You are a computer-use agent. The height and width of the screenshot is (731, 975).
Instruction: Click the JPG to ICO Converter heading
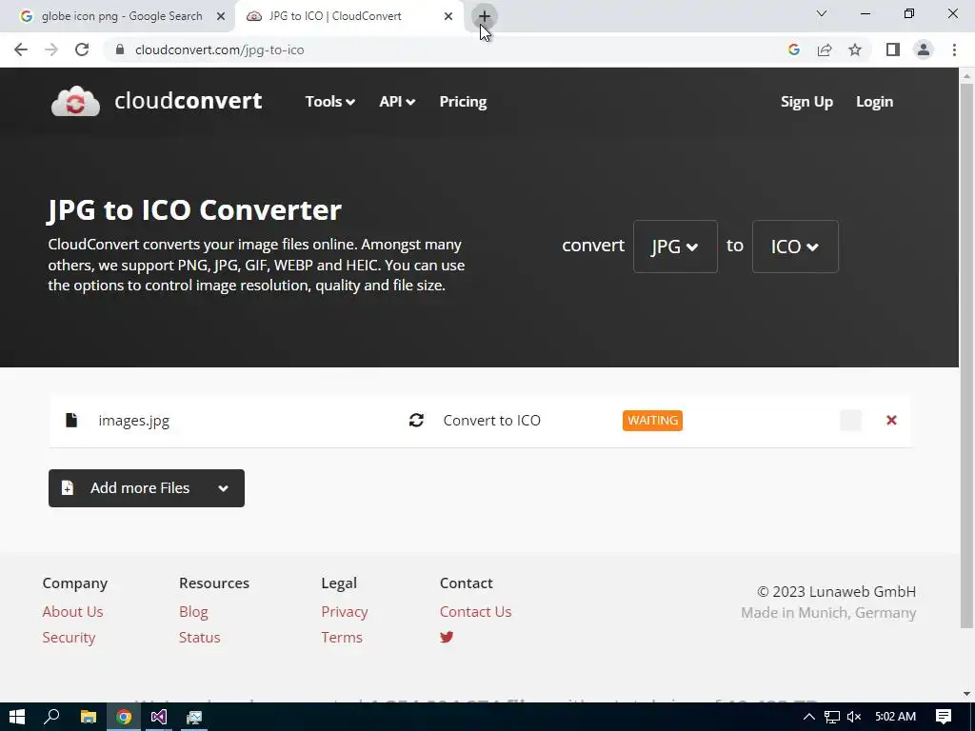(x=194, y=210)
